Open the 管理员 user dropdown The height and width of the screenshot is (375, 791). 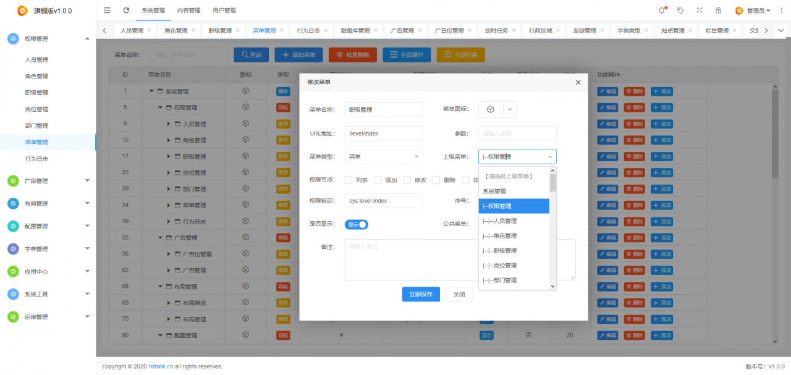pyautogui.click(x=753, y=11)
